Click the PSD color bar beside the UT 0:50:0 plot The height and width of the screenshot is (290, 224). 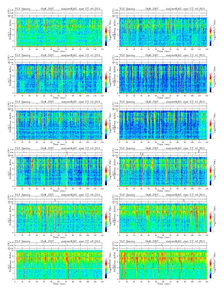click(x=211, y=36)
